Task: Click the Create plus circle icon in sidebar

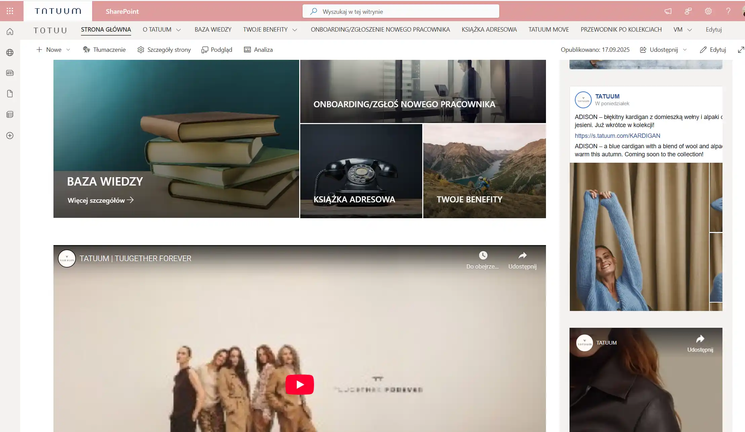Action: (x=10, y=135)
